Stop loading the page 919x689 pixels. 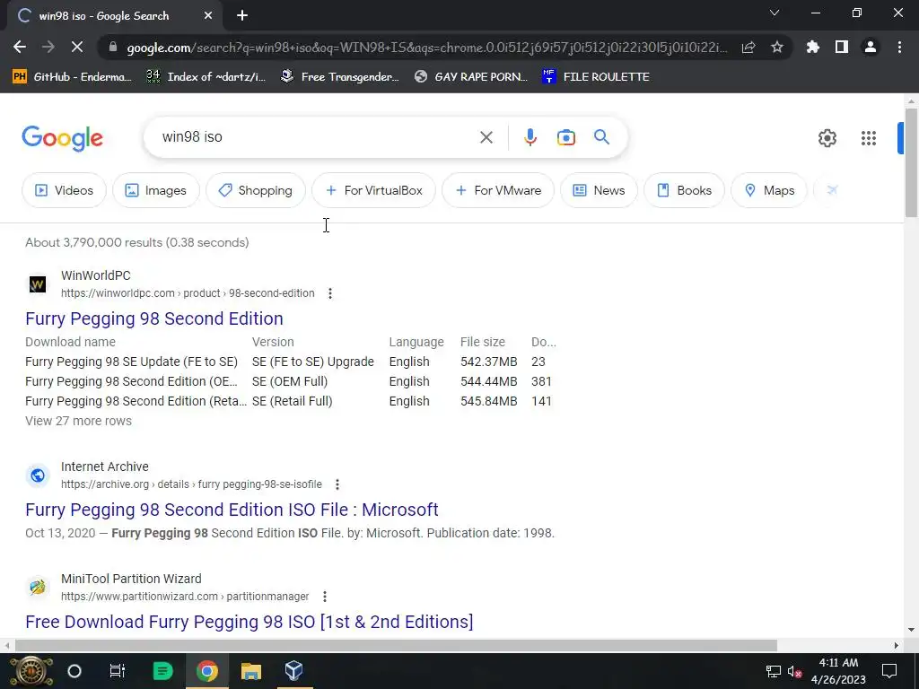point(77,47)
